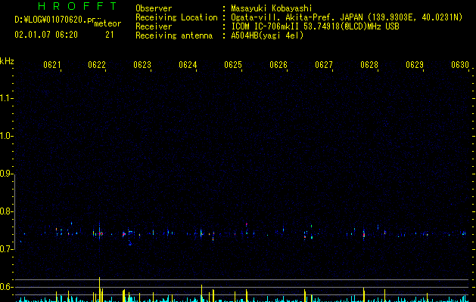
Task: Click the date stamp 02.01.07 06:20
Action: (x=46, y=35)
